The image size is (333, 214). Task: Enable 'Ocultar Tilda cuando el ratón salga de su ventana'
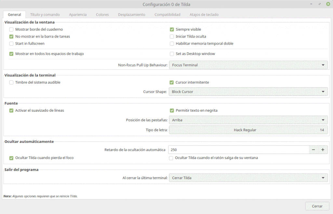pyautogui.click(x=171, y=158)
